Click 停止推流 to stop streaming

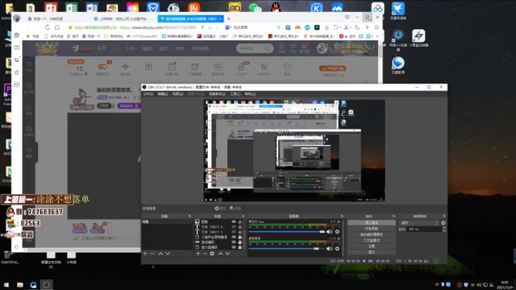pos(372,222)
